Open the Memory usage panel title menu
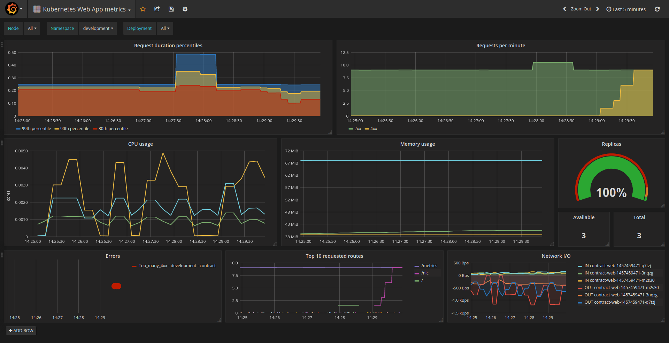Screen dimensions: 669x343 417,144
